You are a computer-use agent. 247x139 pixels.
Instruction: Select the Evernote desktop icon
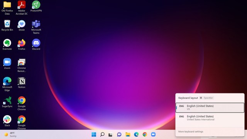7,45
